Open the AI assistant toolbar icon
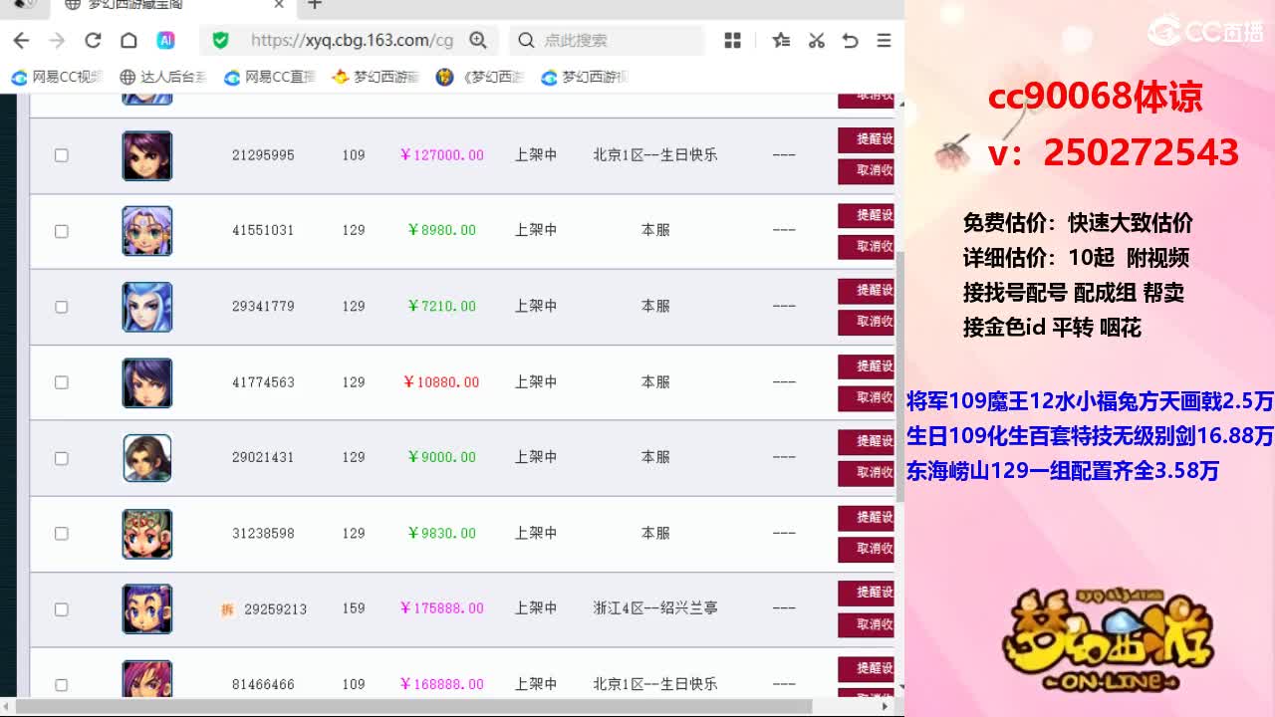The image size is (1275, 717). [165, 40]
